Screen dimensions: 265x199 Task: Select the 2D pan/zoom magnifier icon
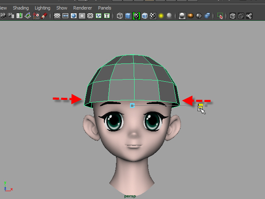[x=36, y=16]
